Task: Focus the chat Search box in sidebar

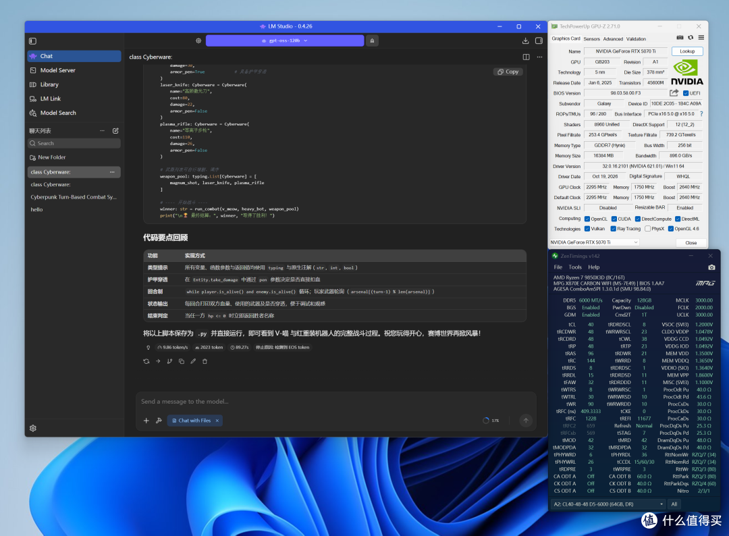Action: 74,143
